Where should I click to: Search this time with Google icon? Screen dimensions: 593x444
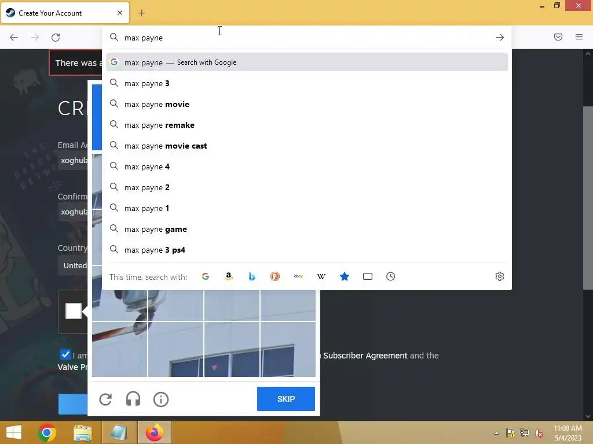(206, 276)
